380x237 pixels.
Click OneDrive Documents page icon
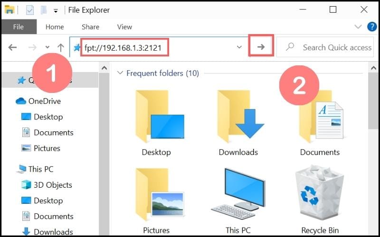[26, 133]
